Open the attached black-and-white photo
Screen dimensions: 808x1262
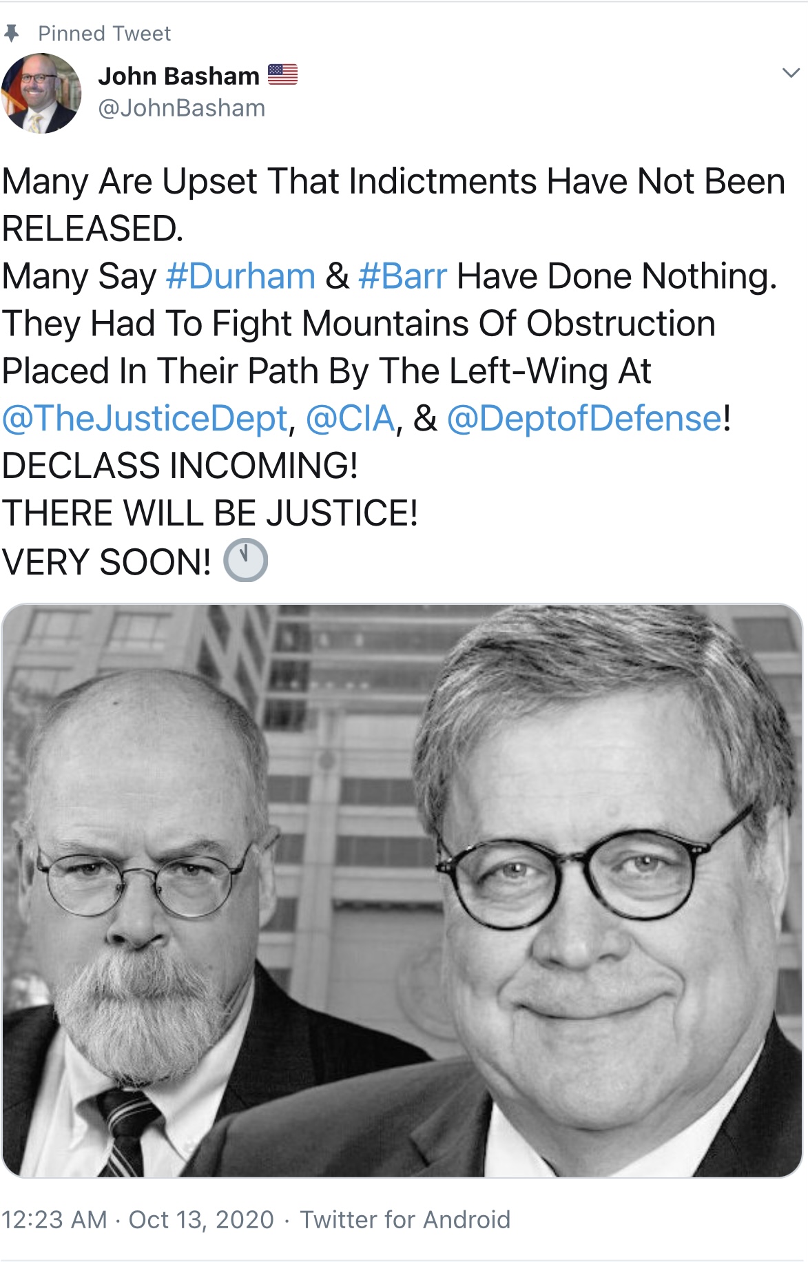click(402, 891)
